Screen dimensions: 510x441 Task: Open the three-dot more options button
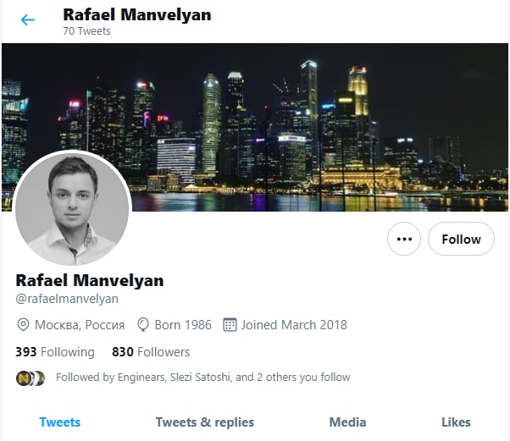(x=404, y=239)
